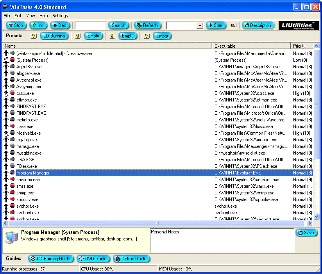Click the horizontal scrollbar left arrow

5,223
